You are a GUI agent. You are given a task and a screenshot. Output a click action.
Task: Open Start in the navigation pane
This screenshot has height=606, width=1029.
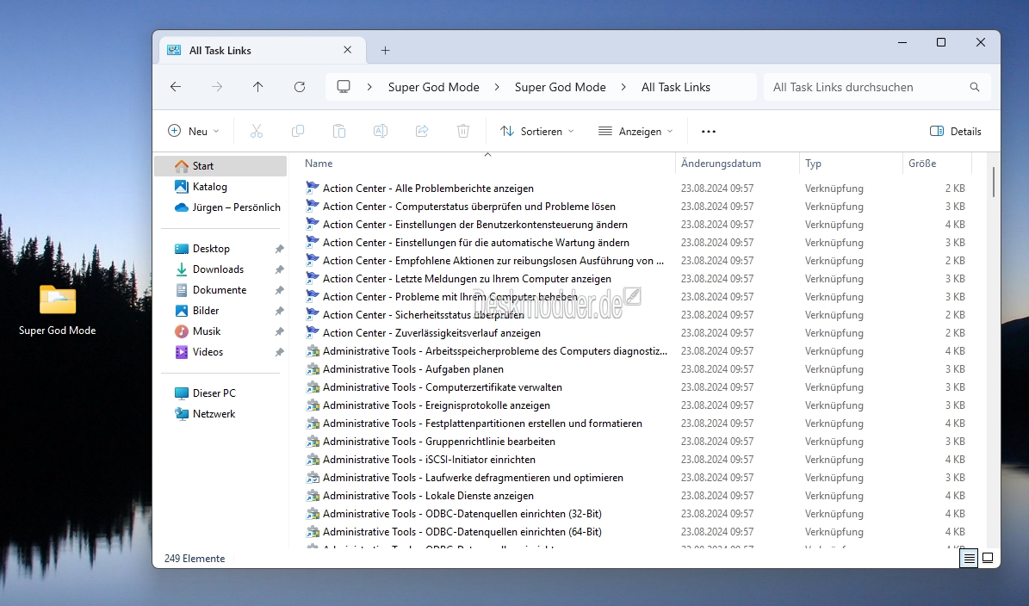click(220, 166)
